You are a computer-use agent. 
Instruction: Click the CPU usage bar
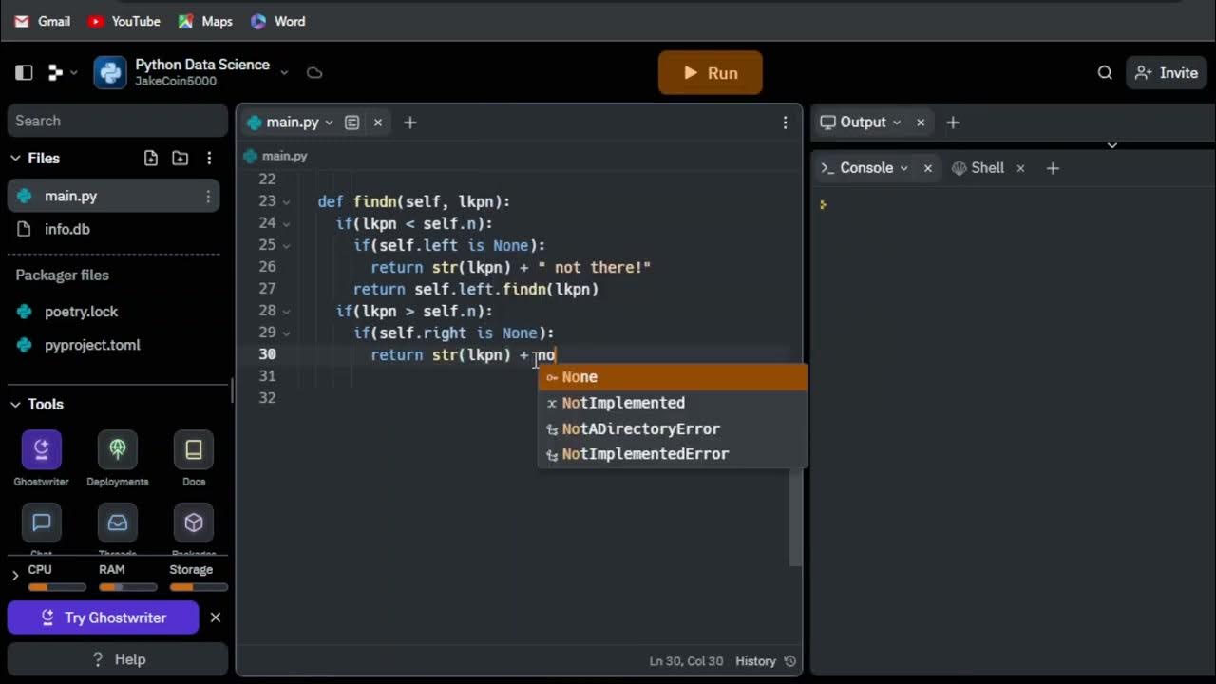(x=57, y=587)
